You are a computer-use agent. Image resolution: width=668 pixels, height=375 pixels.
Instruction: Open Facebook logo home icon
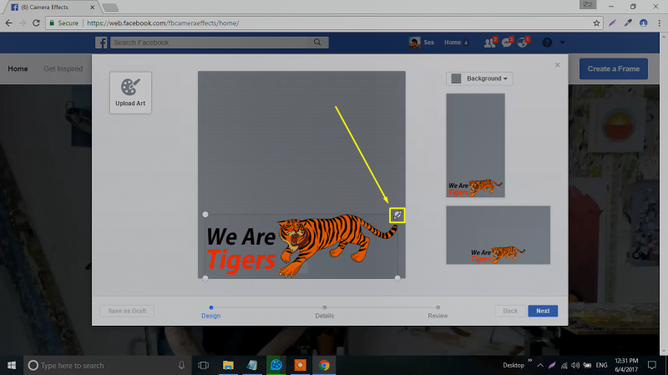(101, 43)
